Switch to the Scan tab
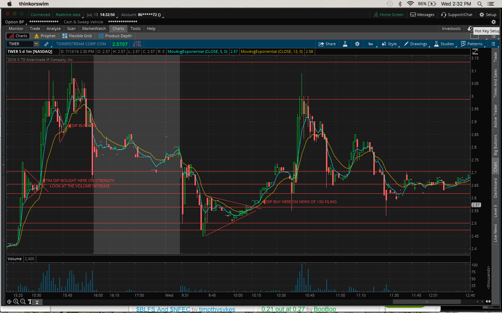The image size is (502, 313). [x=71, y=29]
